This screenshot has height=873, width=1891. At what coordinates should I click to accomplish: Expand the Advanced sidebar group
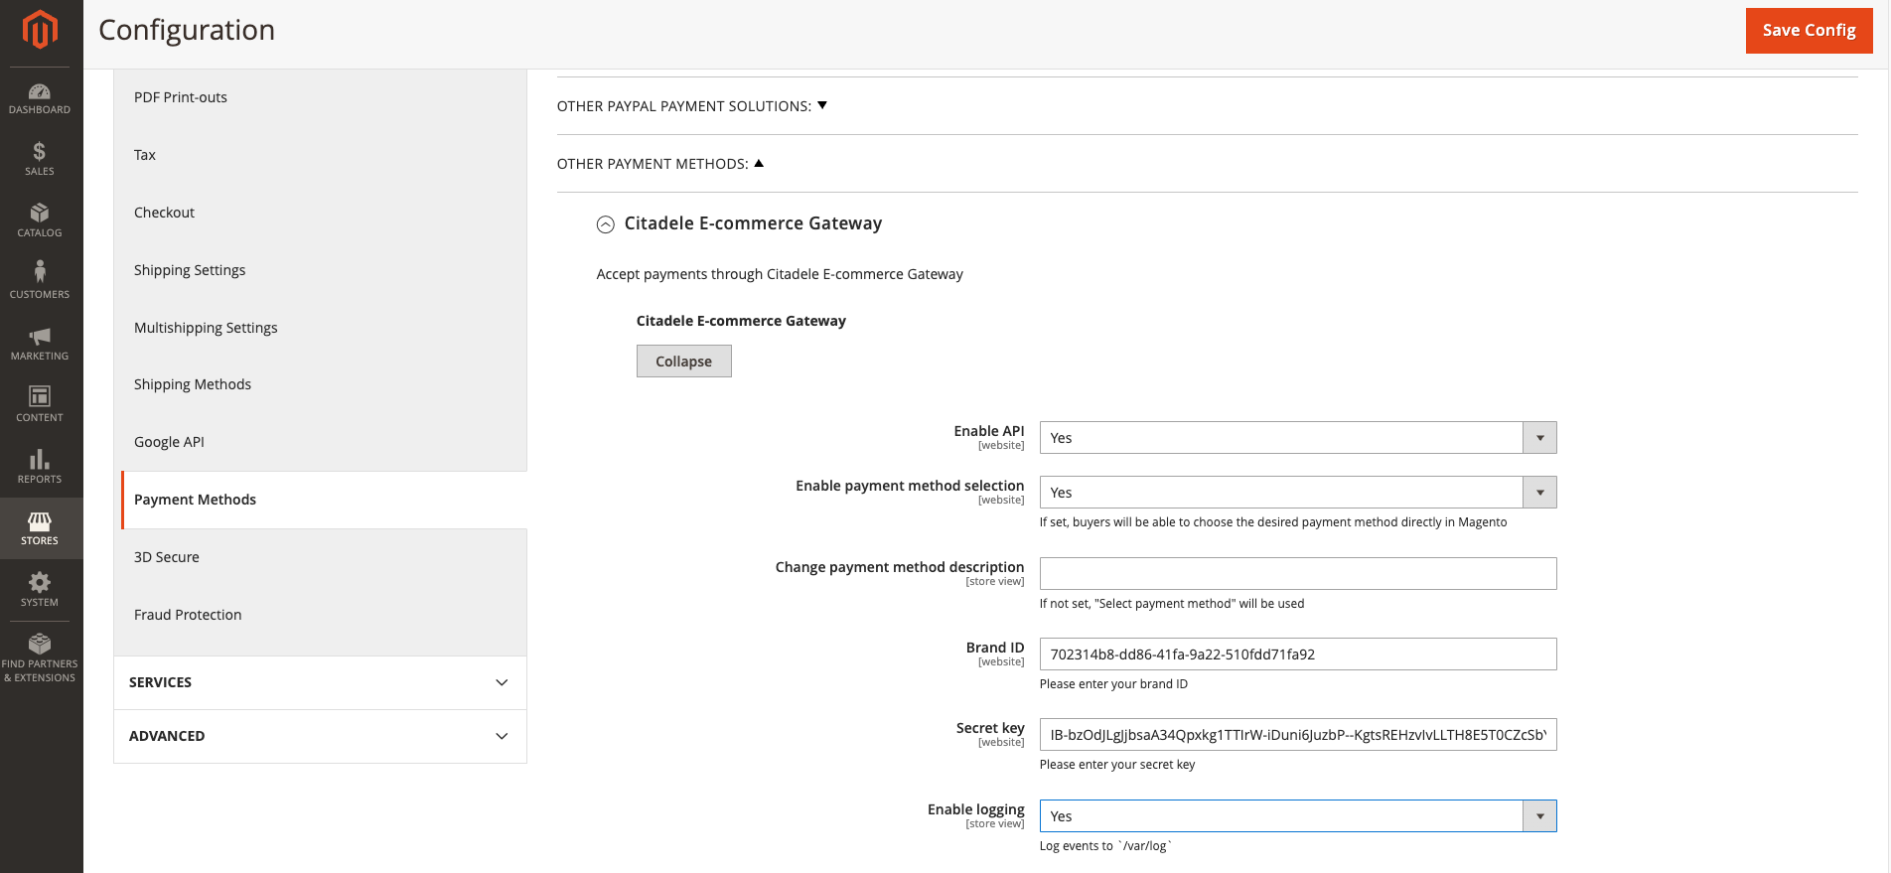click(x=320, y=736)
